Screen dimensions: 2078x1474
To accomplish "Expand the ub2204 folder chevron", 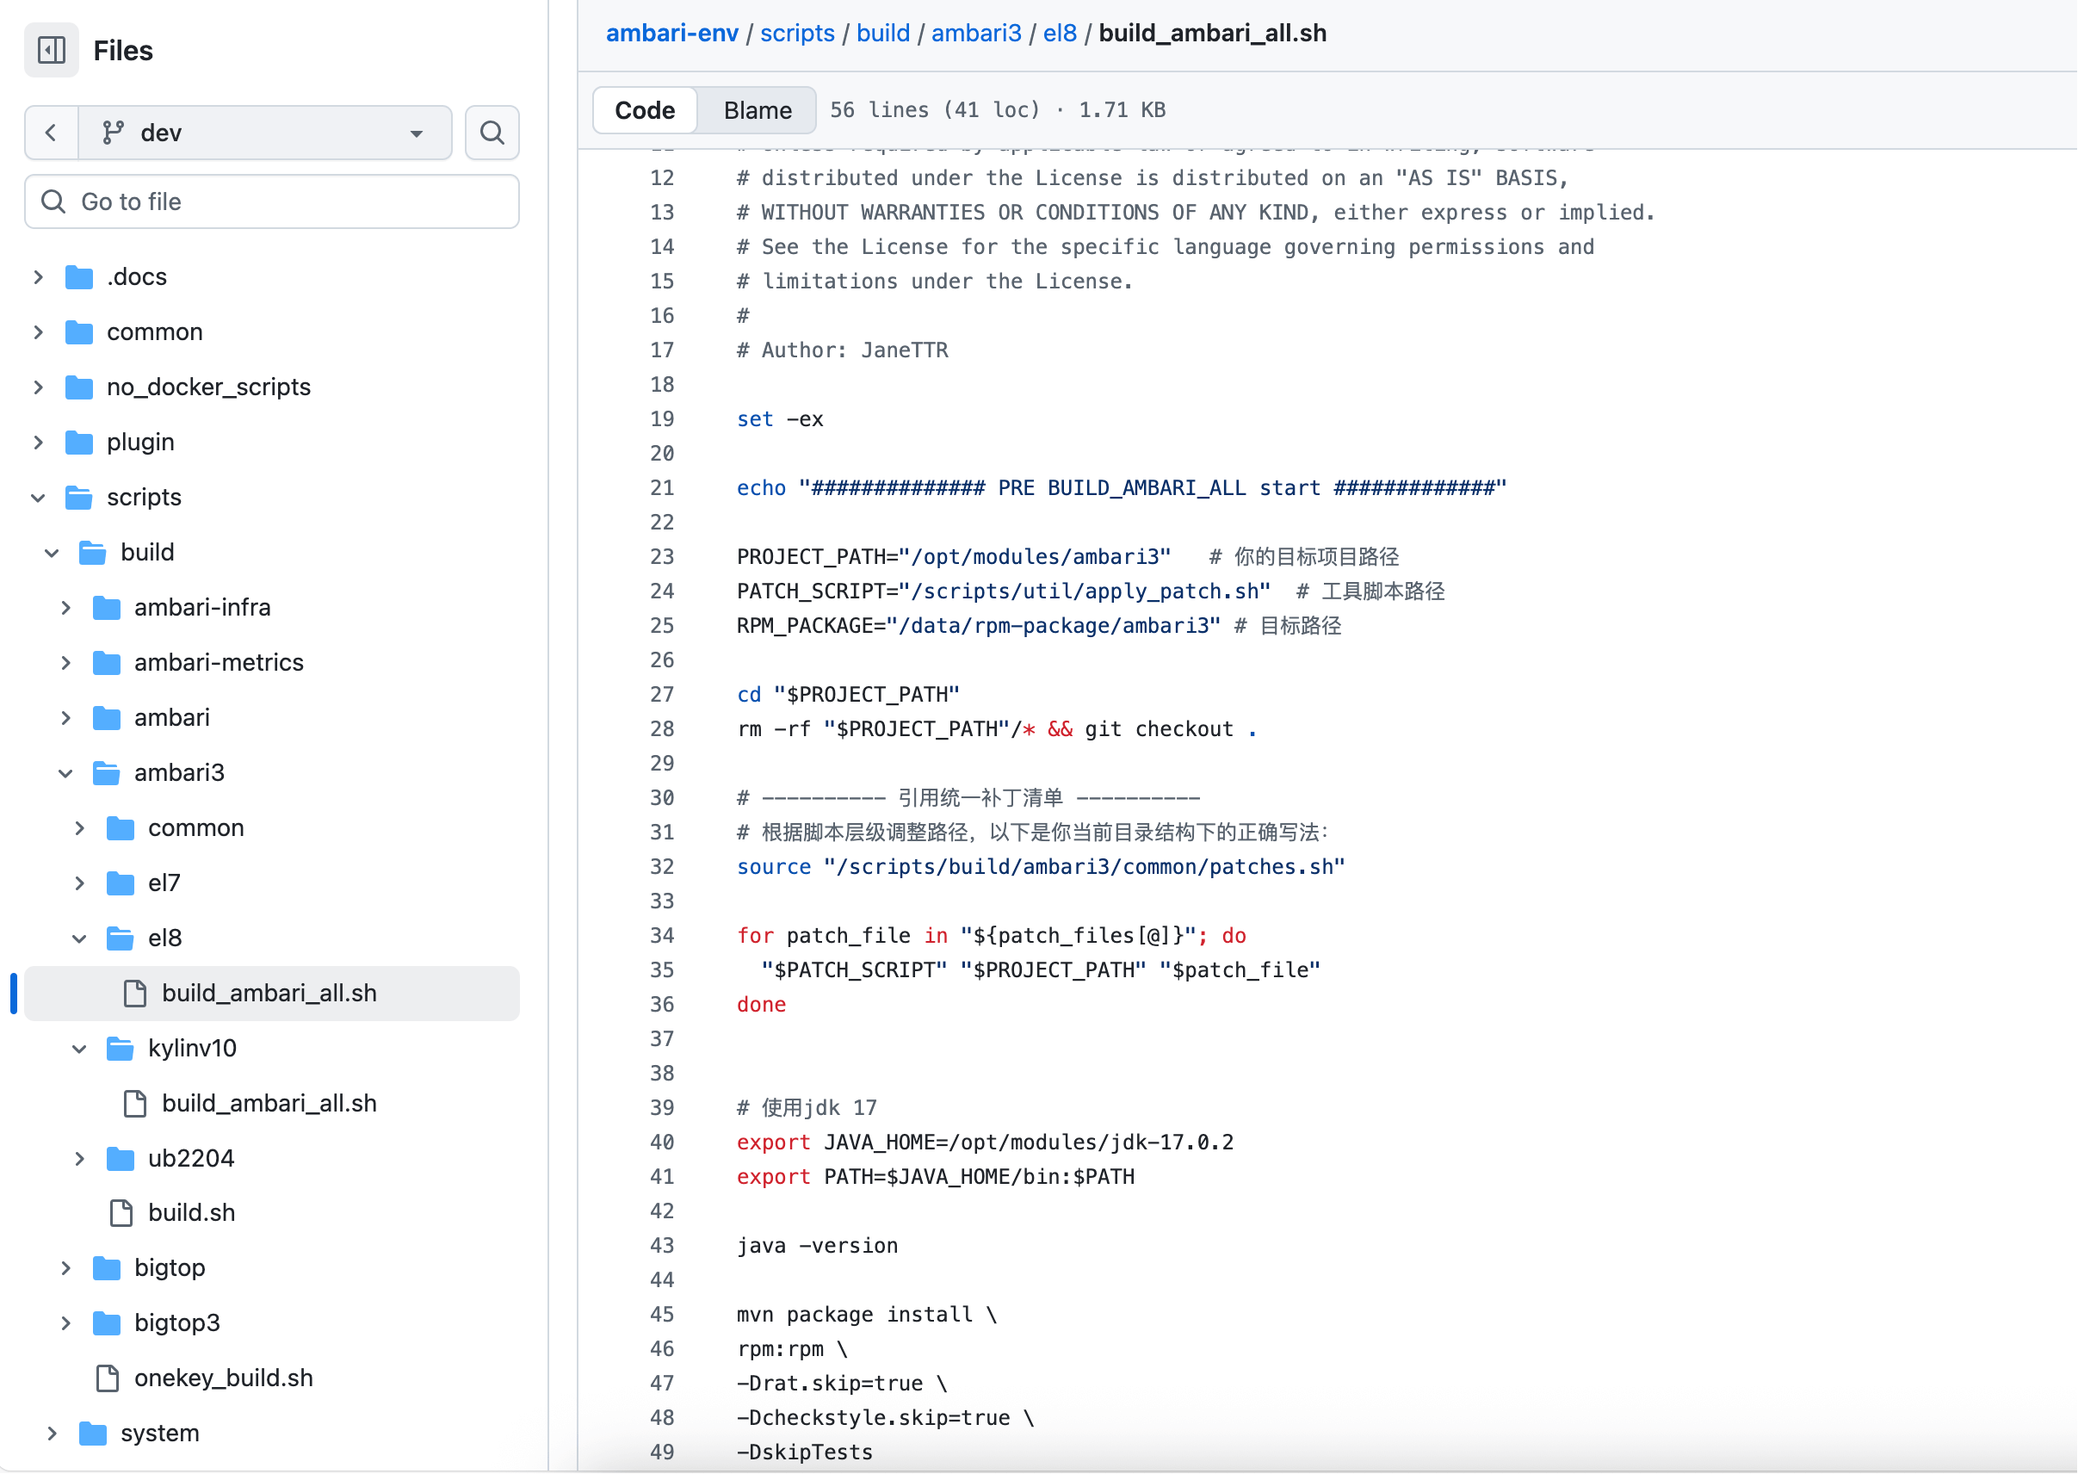I will tap(80, 1159).
